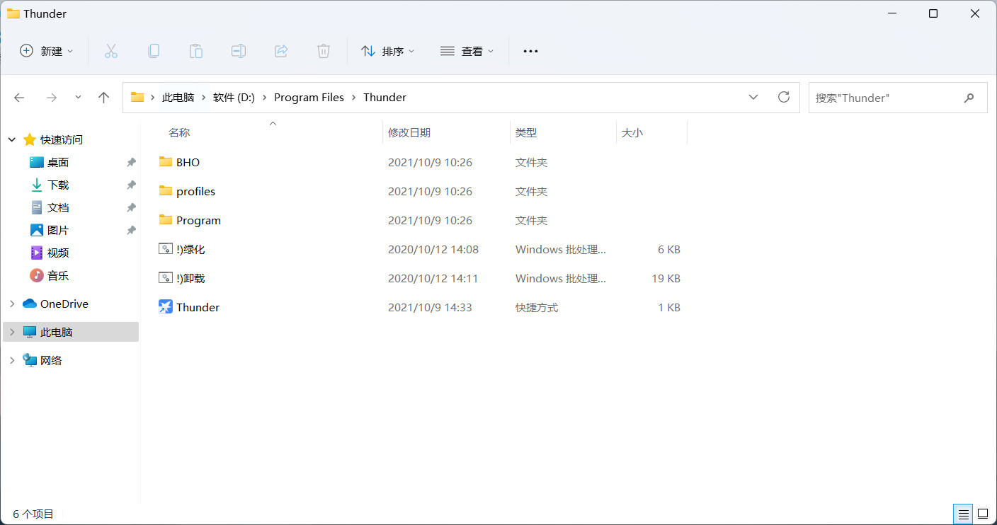Select the BHO folder icon
Image resolution: width=997 pixels, height=525 pixels.
tap(166, 162)
